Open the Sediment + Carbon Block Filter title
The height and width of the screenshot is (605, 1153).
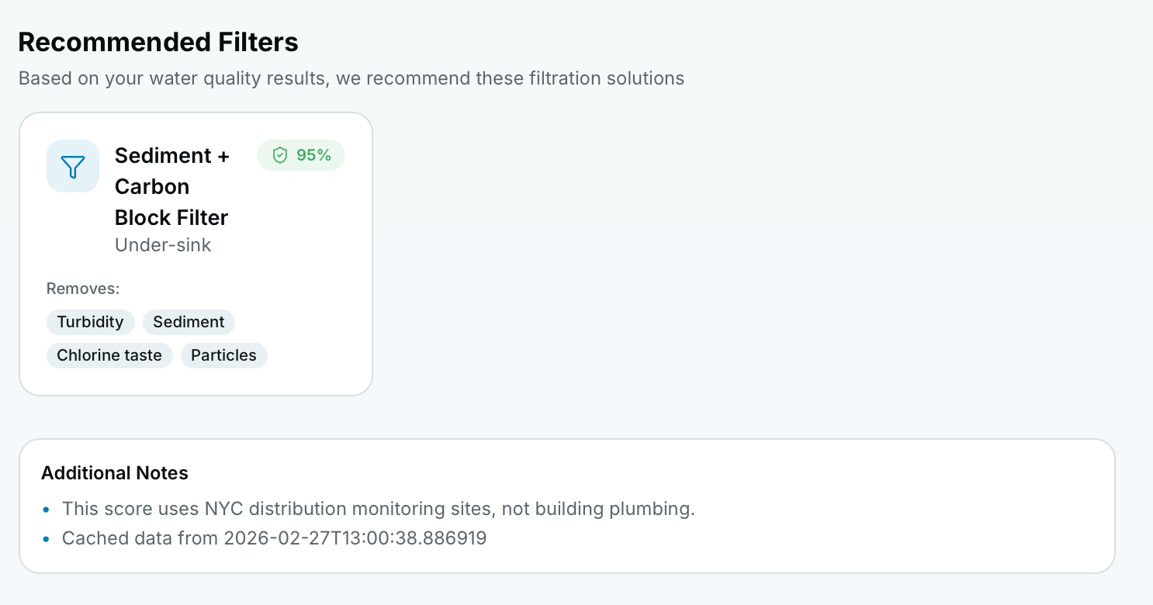[172, 187]
